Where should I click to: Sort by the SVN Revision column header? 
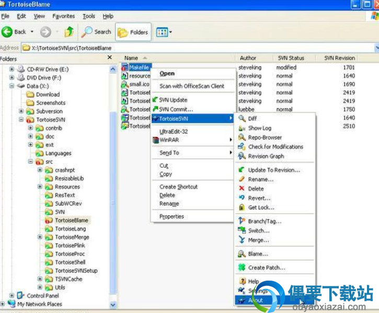(337, 58)
